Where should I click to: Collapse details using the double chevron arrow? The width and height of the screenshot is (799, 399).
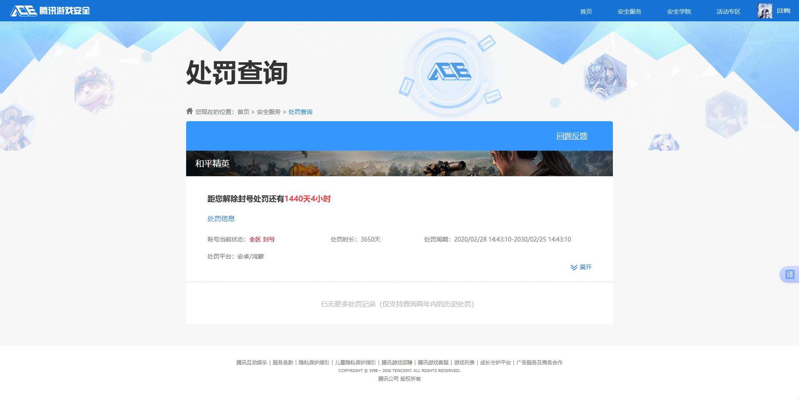click(x=573, y=268)
